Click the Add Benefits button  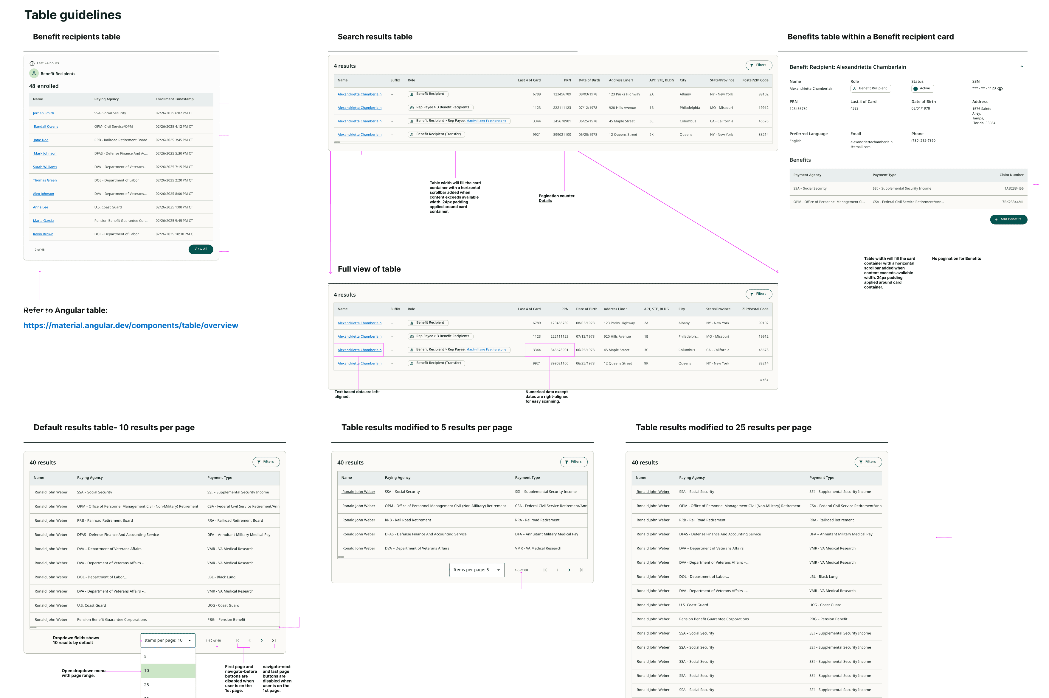(x=1008, y=219)
